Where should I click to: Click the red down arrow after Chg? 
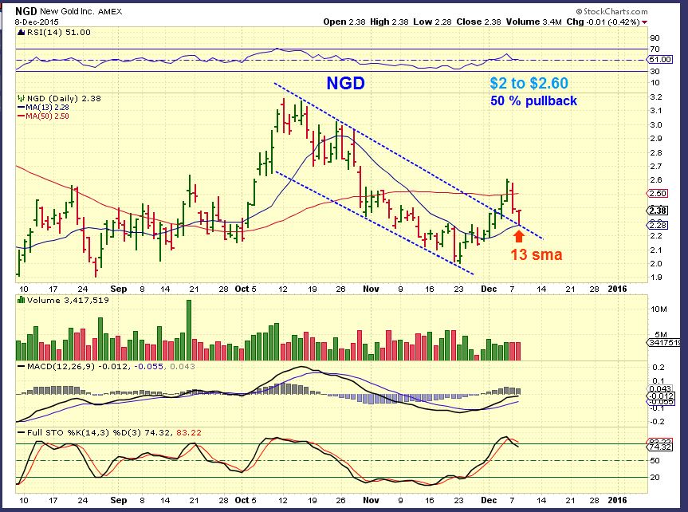pyautogui.click(x=644, y=22)
